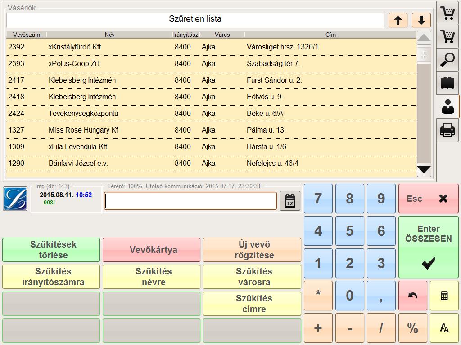Viewport: 461px width, 345px height.
Task: Click scrollbar down arrow in customer list
Action: [424, 170]
